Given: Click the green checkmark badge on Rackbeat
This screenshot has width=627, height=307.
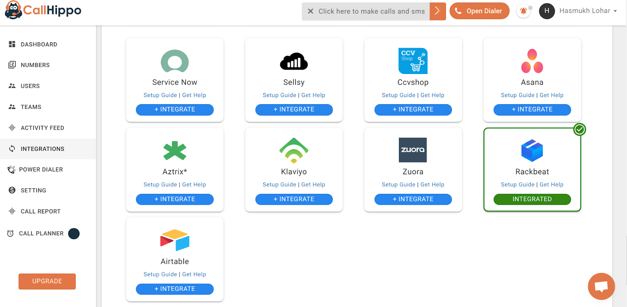Looking at the screenshot, I should click(x=580, y=129).
